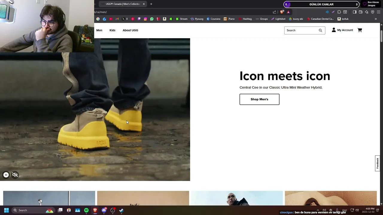This screenshot has height=215, width=383.
Task: Open Brave Shields lion icon
Action: tap(282, 12)
